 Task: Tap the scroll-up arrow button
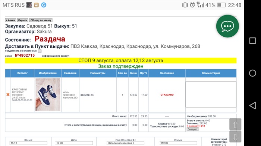pyautogui.click(x=235, y=125)
